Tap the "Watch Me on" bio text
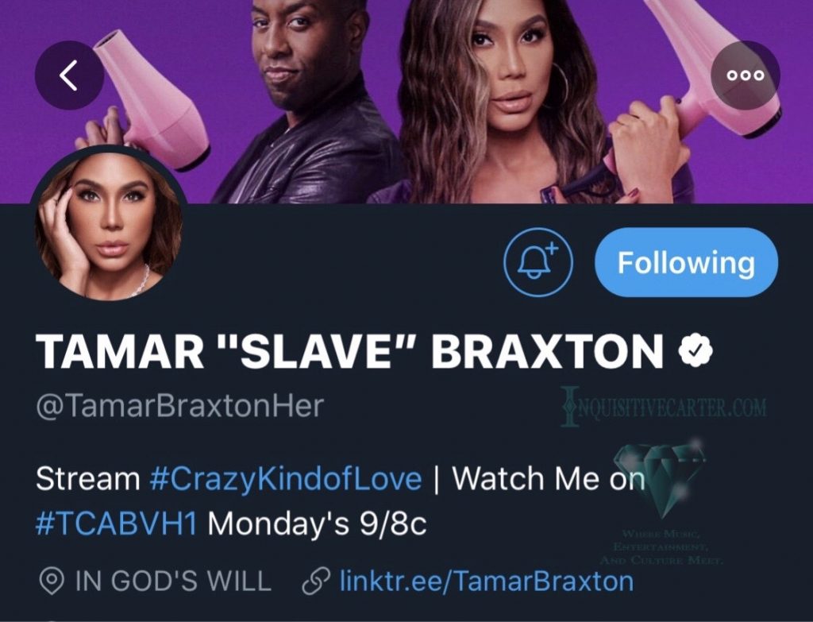This screenshot has height=622, width=813. pyautogui.click(x=549, y=478)
